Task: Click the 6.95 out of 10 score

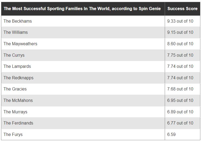Action: click(x=180, y=100)
